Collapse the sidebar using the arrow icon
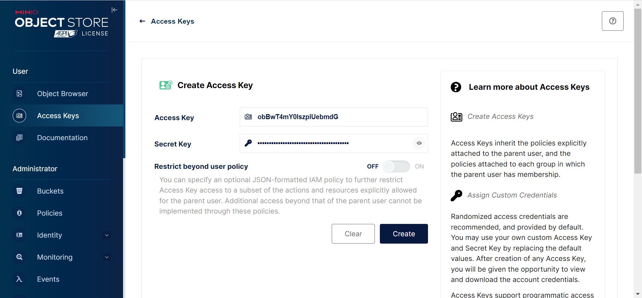 114,10
